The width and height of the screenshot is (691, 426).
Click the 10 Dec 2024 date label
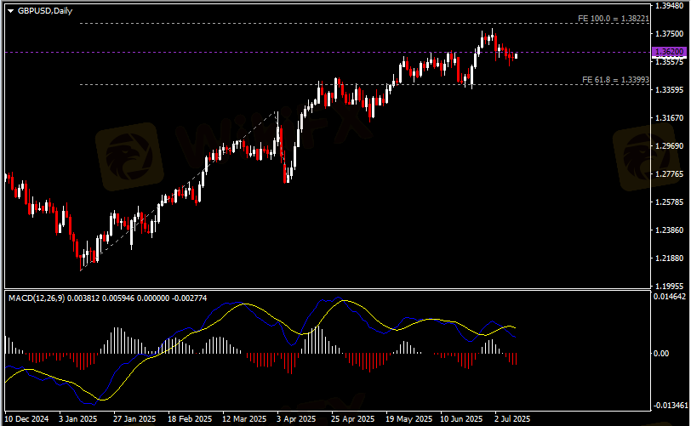coord(27,419)
